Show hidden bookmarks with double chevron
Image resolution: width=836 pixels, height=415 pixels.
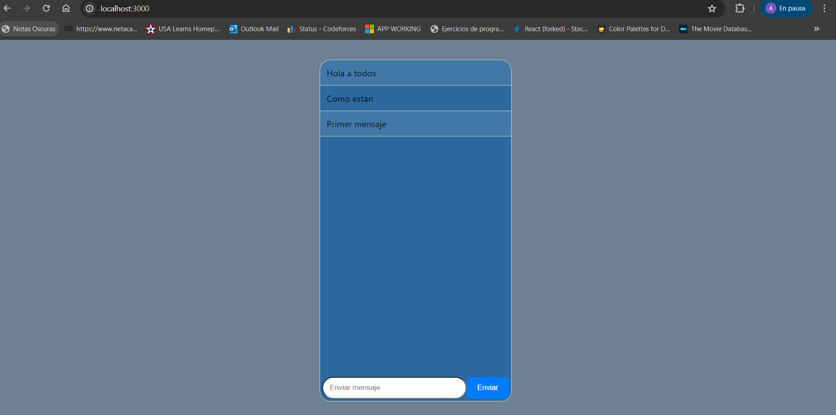click(816, 29)
